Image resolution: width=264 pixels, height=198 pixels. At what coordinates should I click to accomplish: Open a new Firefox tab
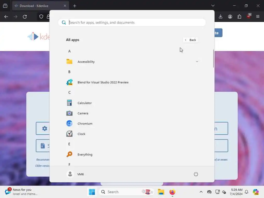(x=75, y=6)
